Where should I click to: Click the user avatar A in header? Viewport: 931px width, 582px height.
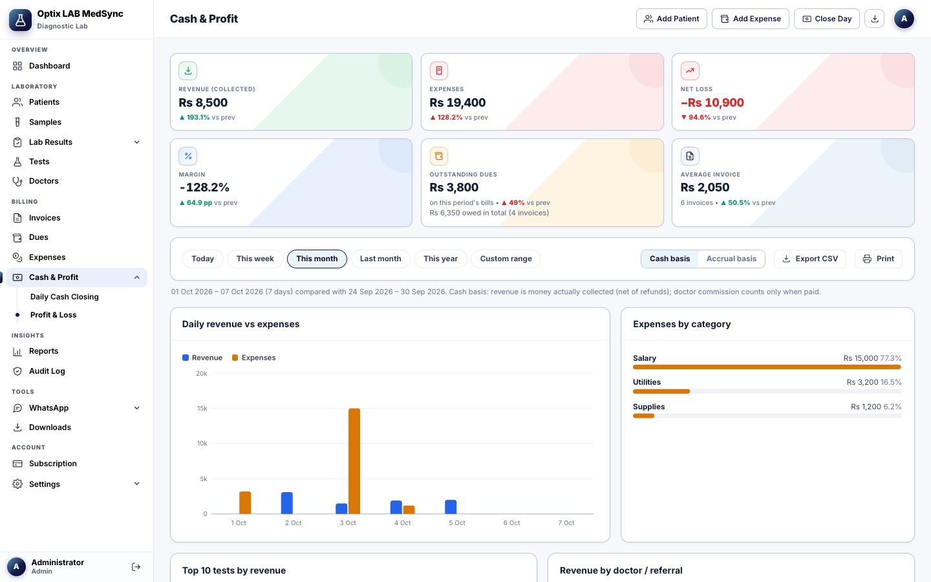coord(904,19)
